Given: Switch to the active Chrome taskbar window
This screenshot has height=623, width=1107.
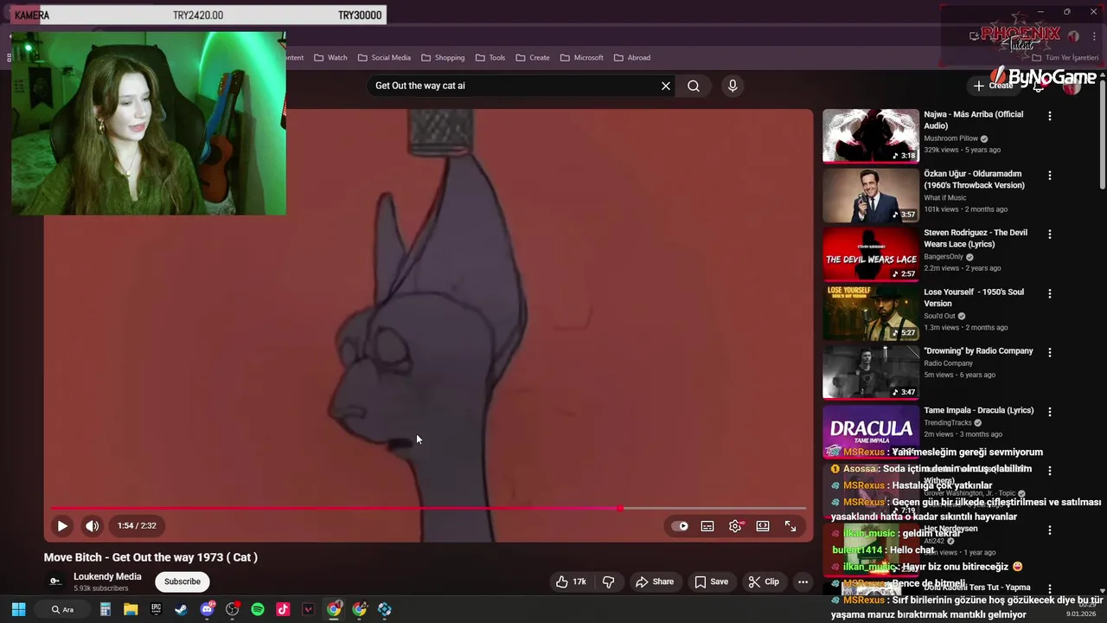Looking at the screenshot, I should click(x=334, y=609).
